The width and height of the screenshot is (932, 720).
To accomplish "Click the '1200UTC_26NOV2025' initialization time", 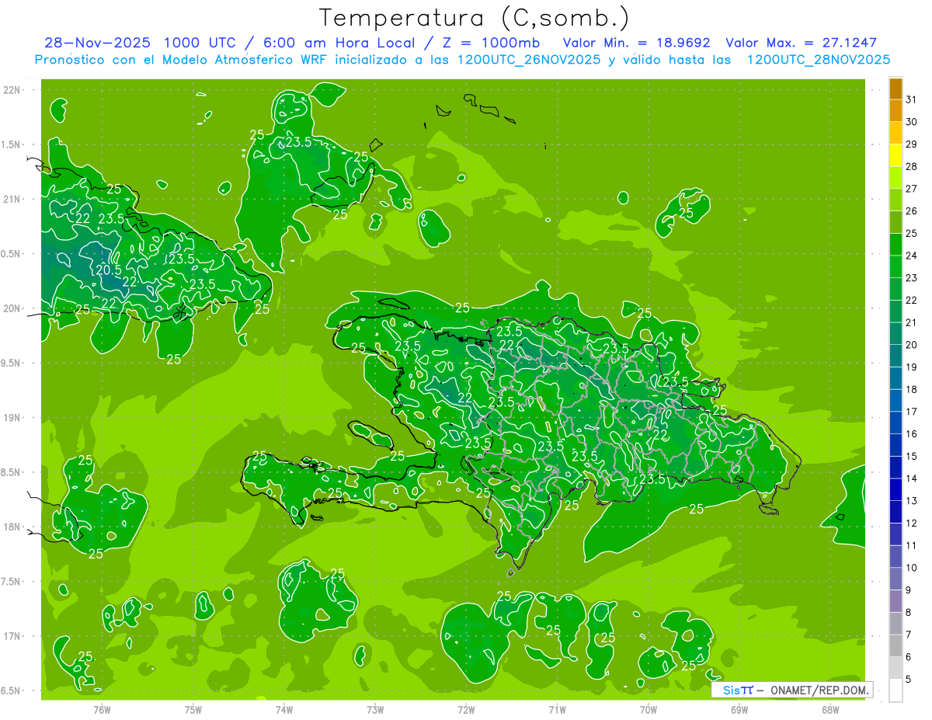I will [x=524, y=59].
